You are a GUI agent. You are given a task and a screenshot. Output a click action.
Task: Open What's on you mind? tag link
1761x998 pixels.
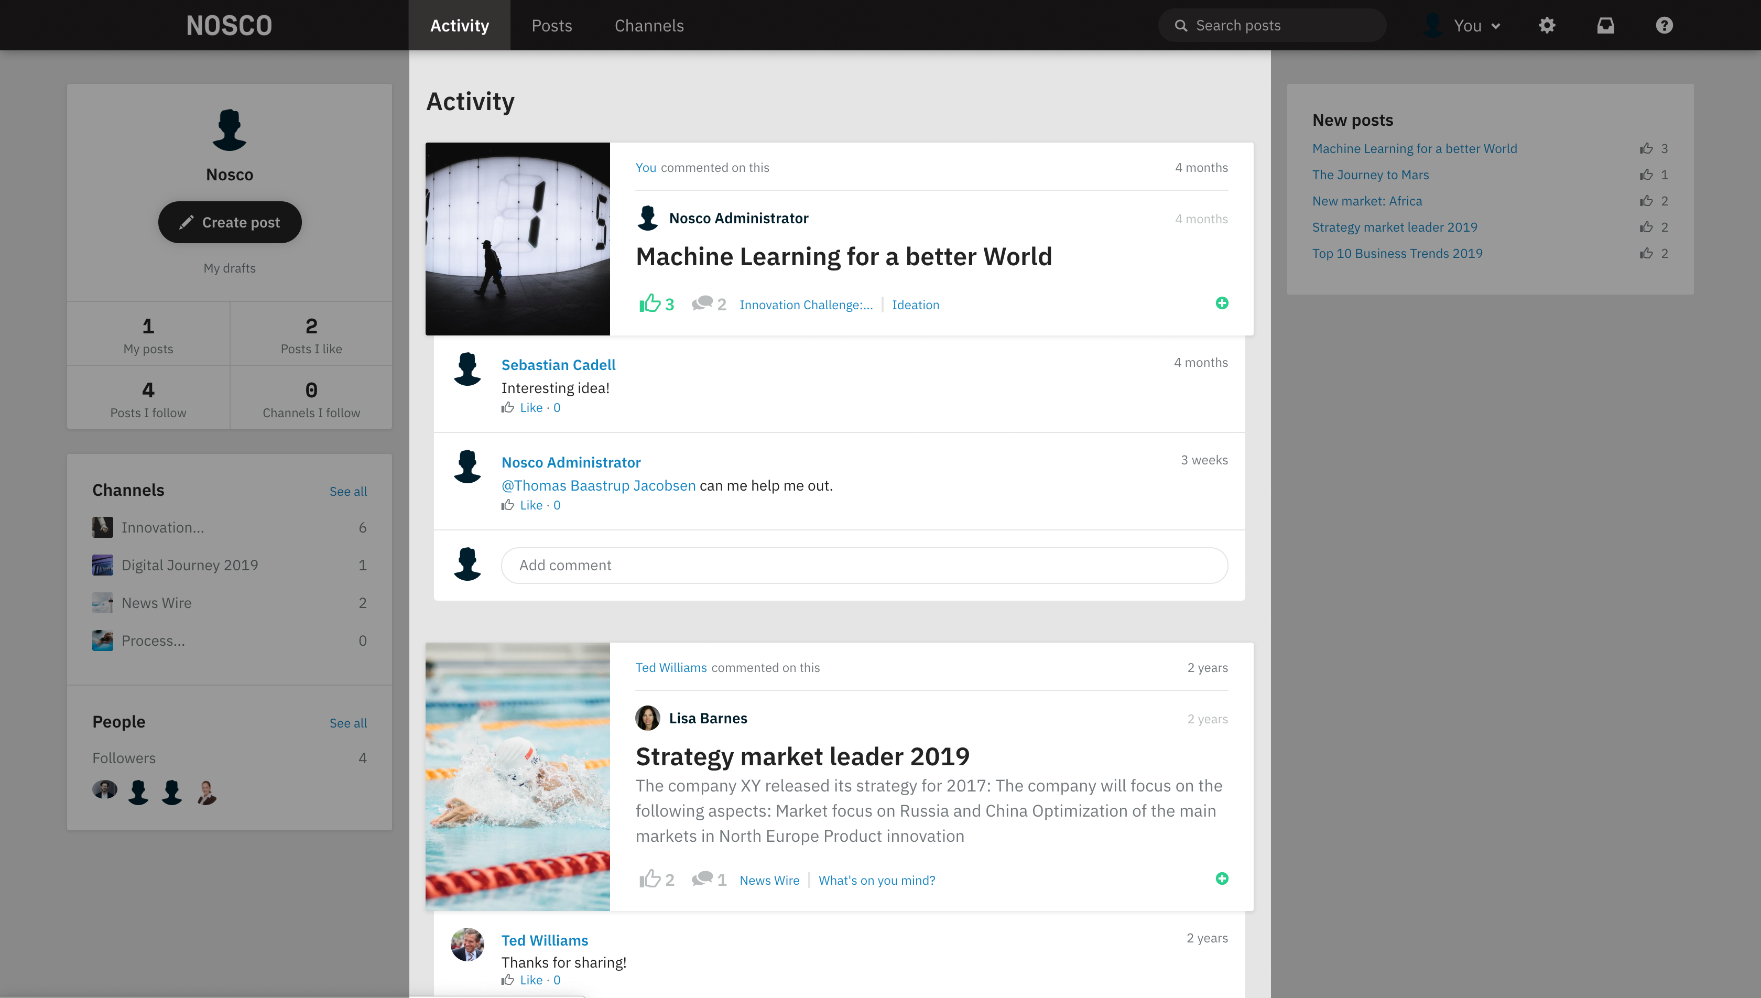[x=876, y=881]
